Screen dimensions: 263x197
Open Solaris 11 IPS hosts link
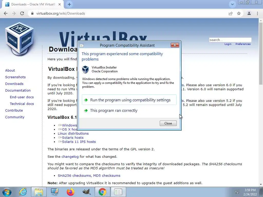[79, 142]
